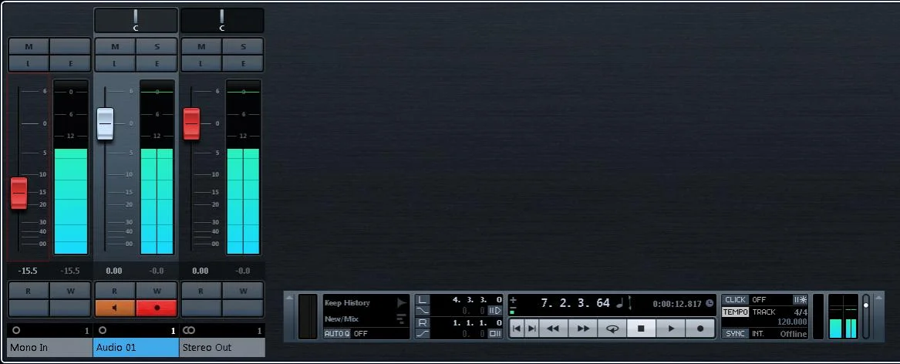Click the L left locator button
The height and width of the screenshot is (364, 900).
coord(423,300)
